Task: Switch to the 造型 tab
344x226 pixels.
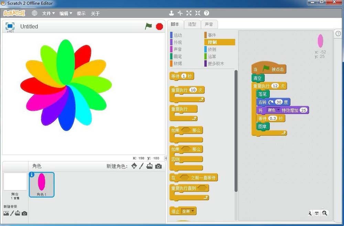Action: pyautogui.click(x=192, y=24)
